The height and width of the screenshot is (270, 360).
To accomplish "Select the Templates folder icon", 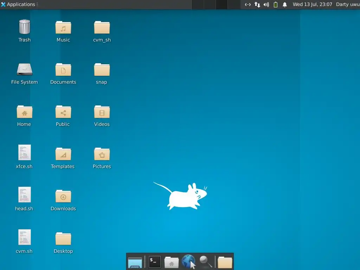I will pos(63,154).
